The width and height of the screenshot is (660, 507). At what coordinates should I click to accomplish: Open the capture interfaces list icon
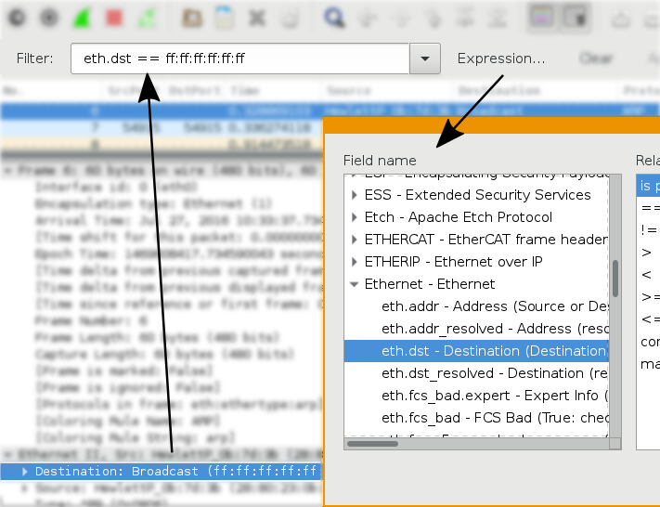coord(18,19)
